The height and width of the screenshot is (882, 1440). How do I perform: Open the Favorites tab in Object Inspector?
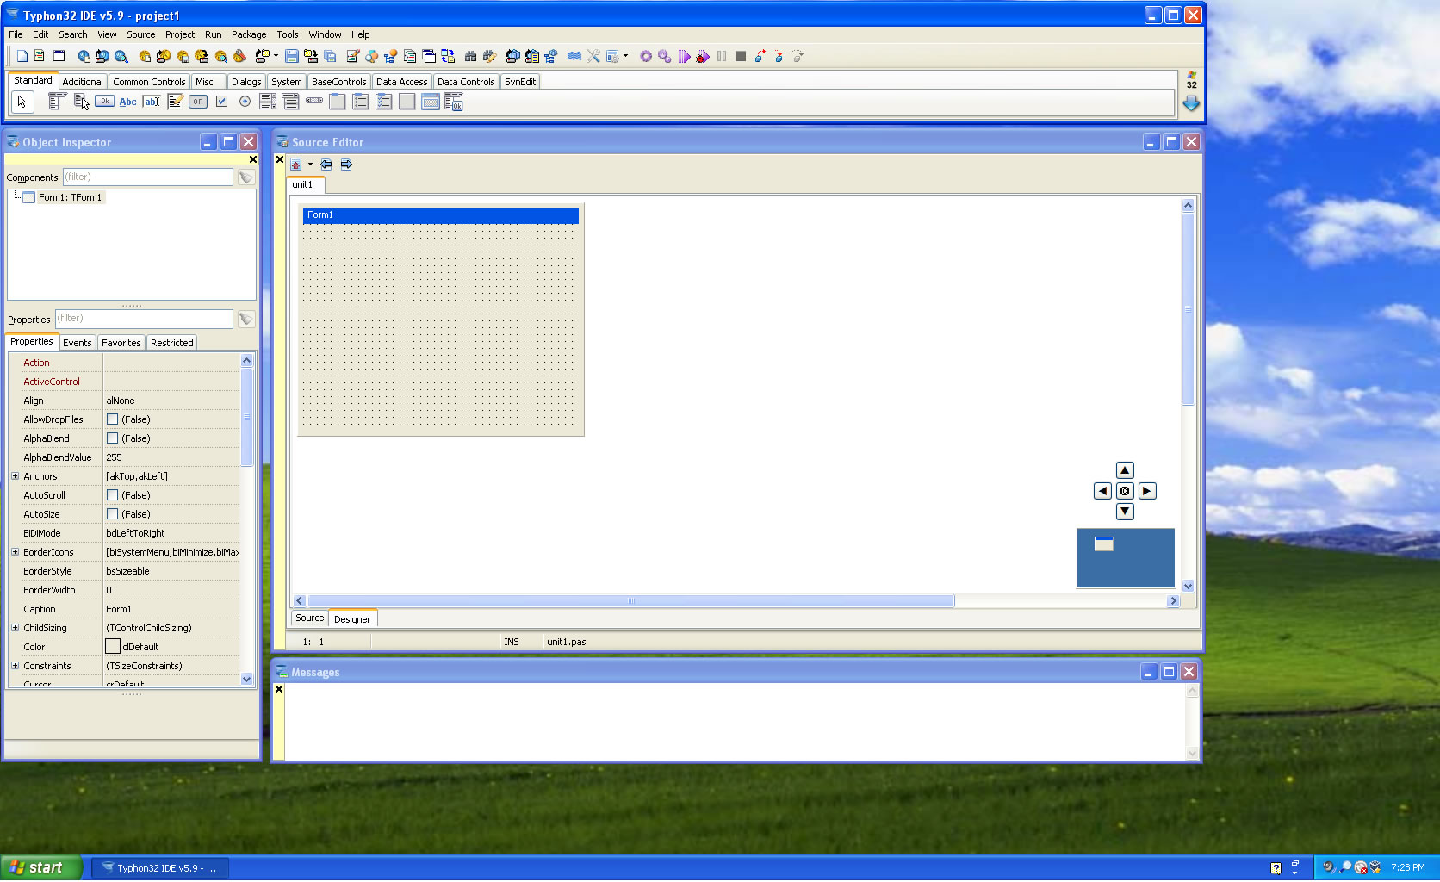(x=121, y=343)
